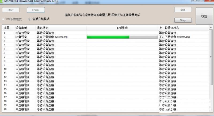Select row number 9 in the list
The height and width of the screenshot is (116, 214).
(5, 65)
